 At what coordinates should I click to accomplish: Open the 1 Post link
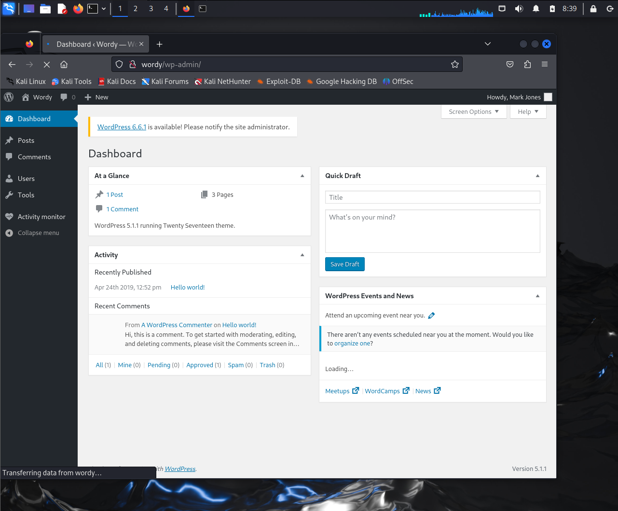[115, 194]
